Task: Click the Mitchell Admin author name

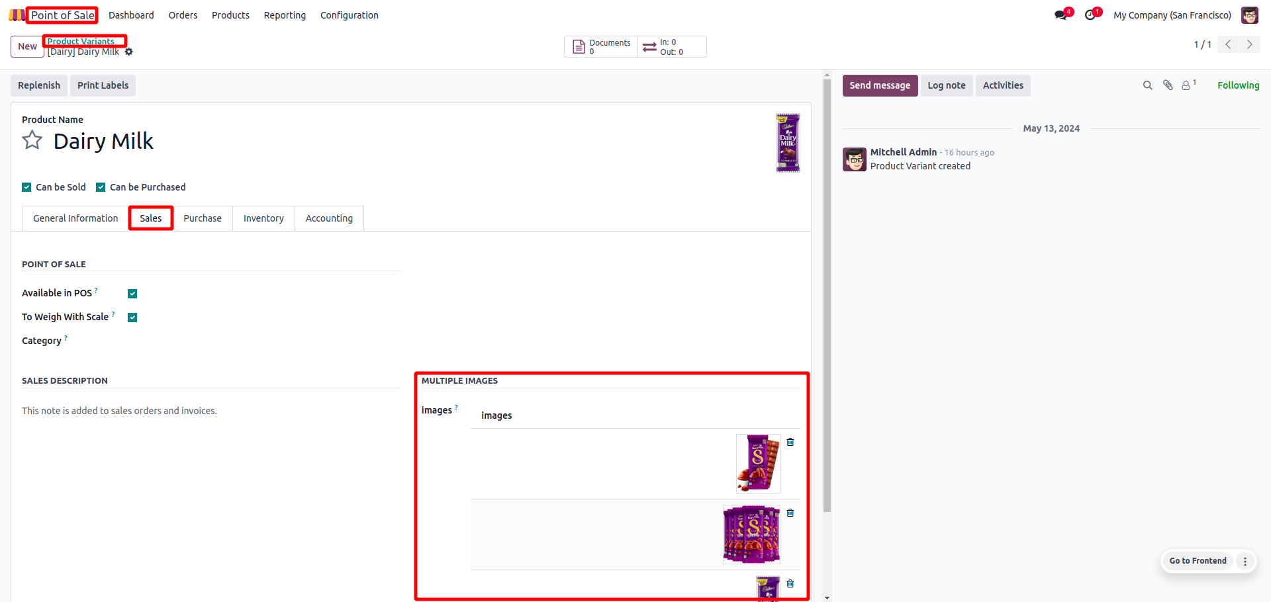Action: tap(904, 152)
